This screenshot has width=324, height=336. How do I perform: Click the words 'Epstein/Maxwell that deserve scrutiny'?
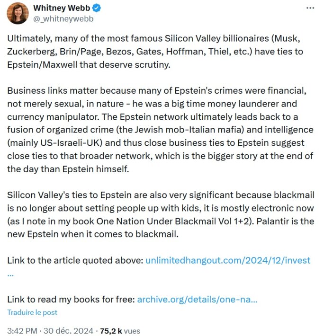tap(89, 64)
